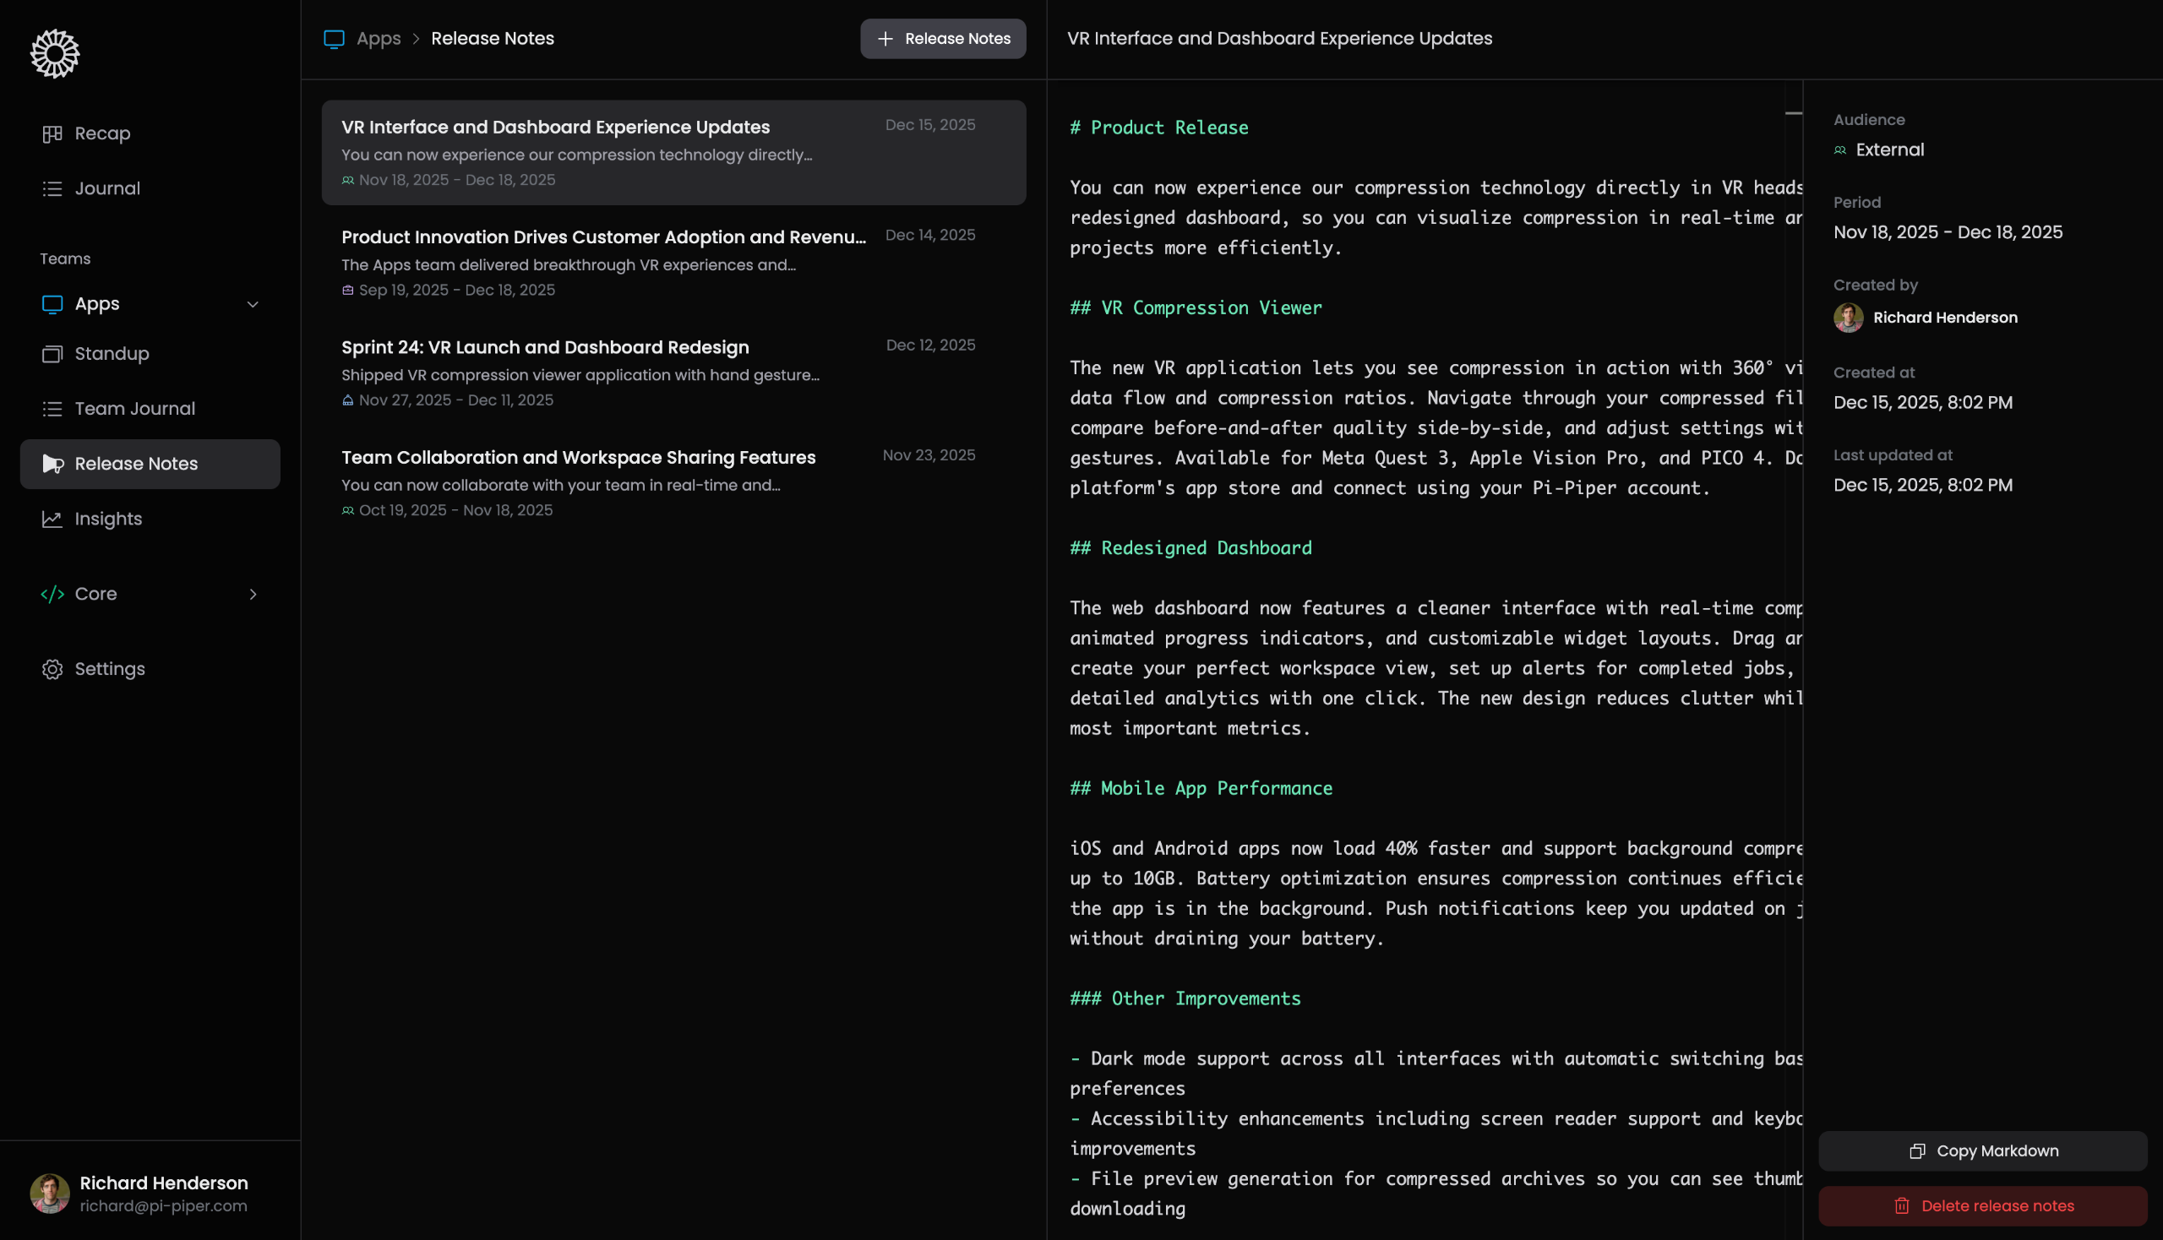The width and height of the screenshot is (2163, 1240).
Task: Create new Release Notes with the plus button
Action: click(943, 39)
